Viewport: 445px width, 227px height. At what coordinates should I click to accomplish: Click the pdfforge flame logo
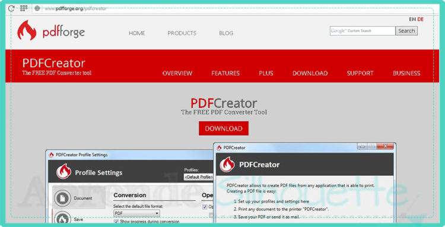point(27,30)
